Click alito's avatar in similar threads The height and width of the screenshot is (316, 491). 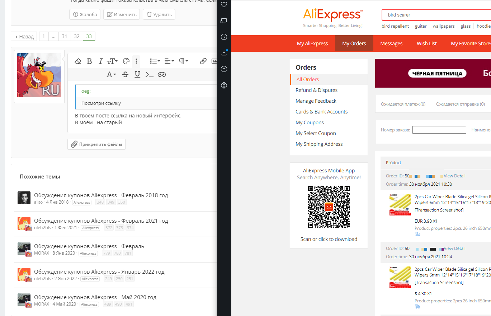tap(24, 198)
